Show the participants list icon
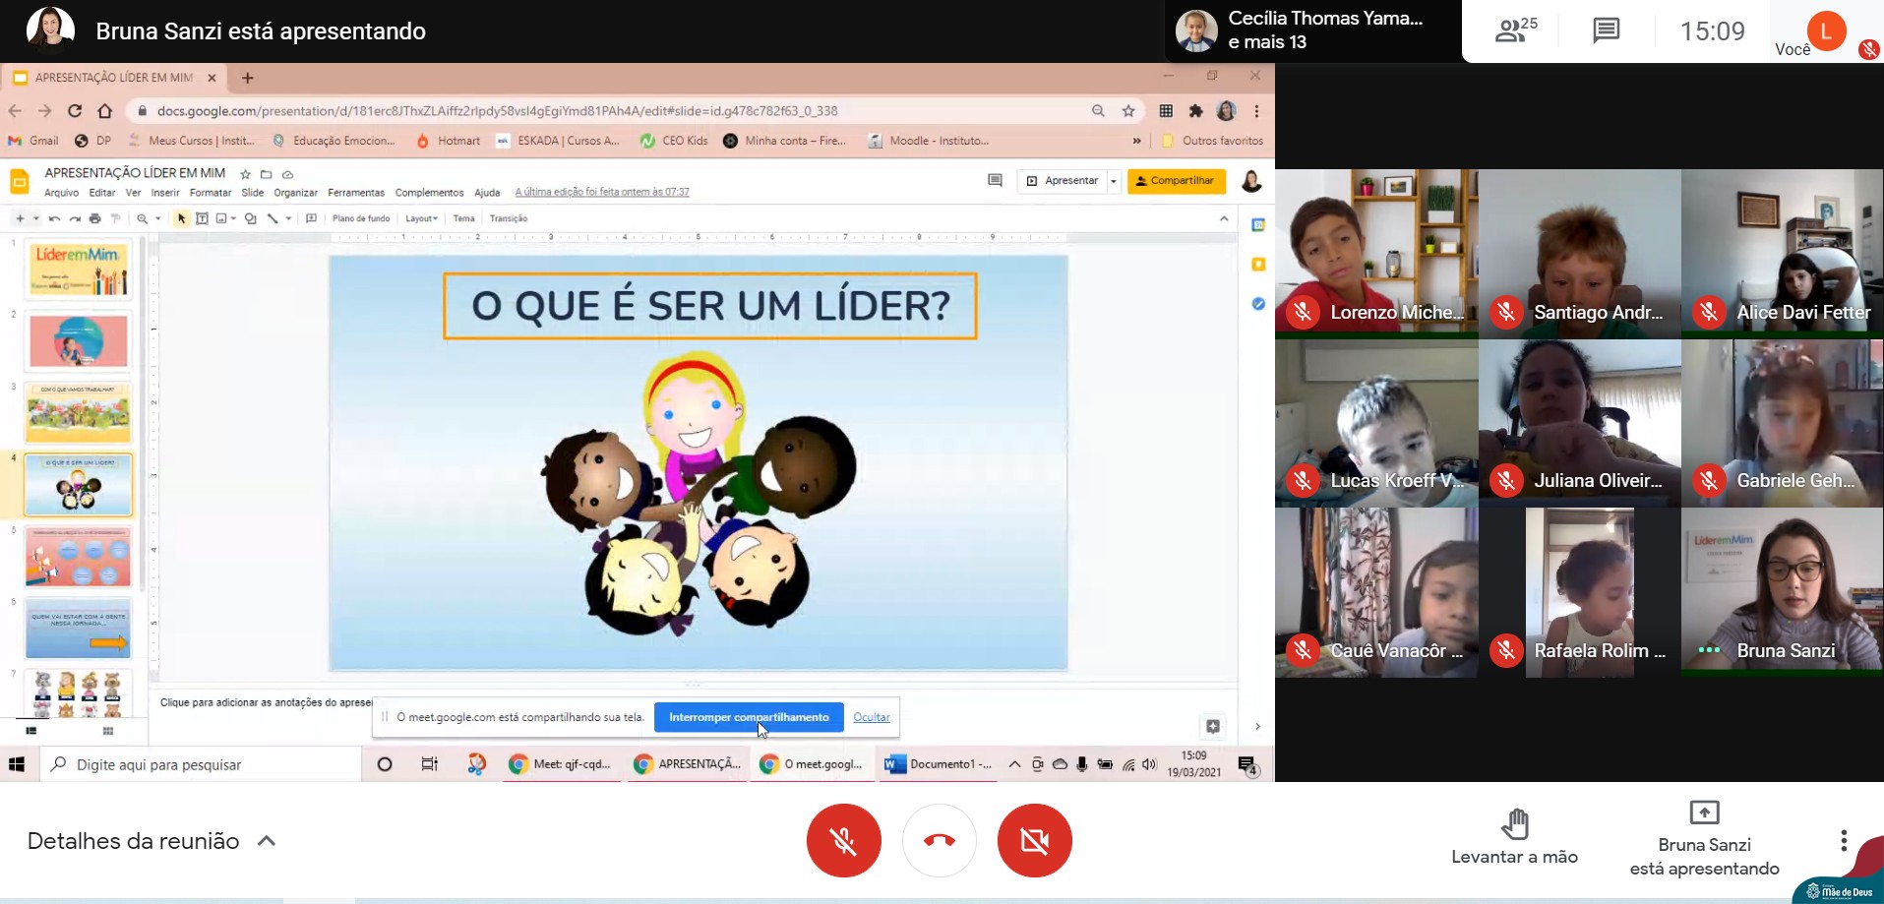This screenshot has height=904, width=1884. point(1515,31)
